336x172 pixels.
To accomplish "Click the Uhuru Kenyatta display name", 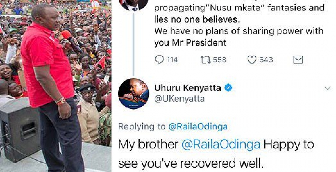I will [x=187, y=88].
